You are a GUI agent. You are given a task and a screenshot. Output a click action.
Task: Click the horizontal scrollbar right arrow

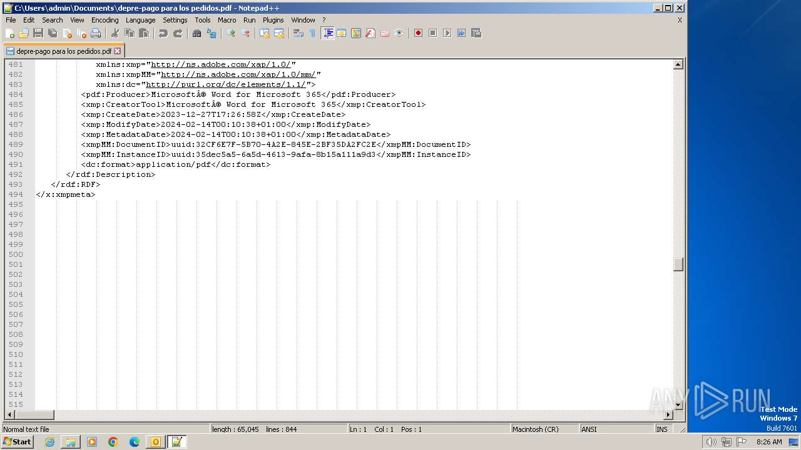[668, 414]
